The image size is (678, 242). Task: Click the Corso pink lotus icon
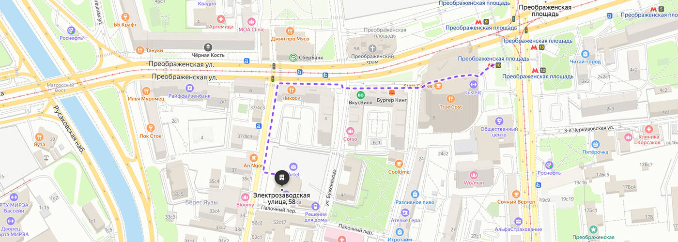tap(350, 131)
